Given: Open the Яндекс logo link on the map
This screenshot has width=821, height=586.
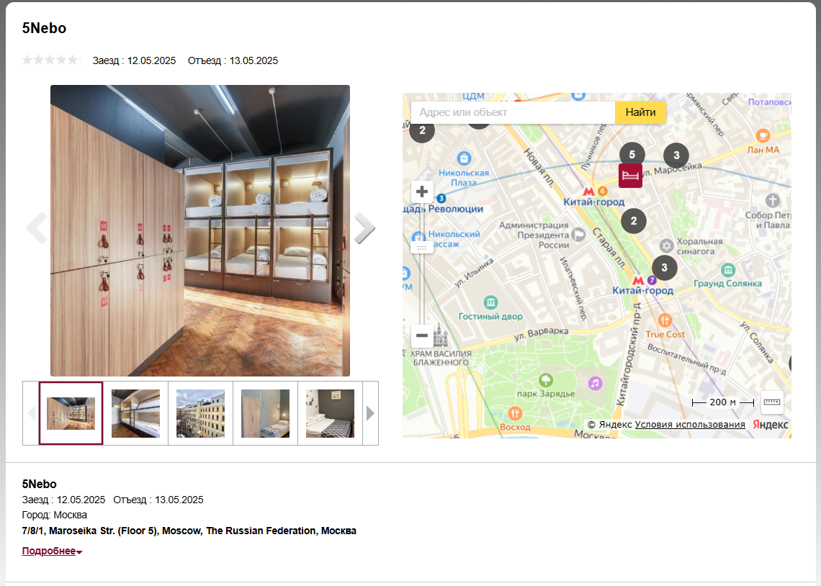Looking at the screenshot, I should 770,424.
